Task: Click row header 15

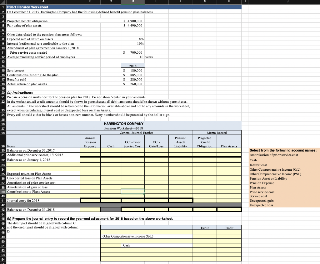Action: click(2, 71)
